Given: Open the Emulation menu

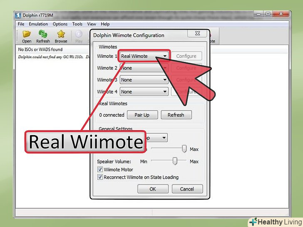Looking at the screenshot, I should [x=38, y=24].
